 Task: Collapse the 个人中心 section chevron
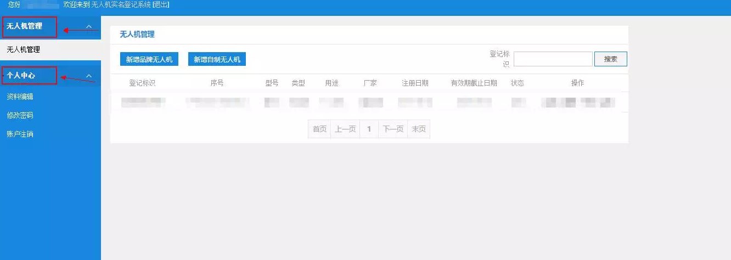pos(89,76)
